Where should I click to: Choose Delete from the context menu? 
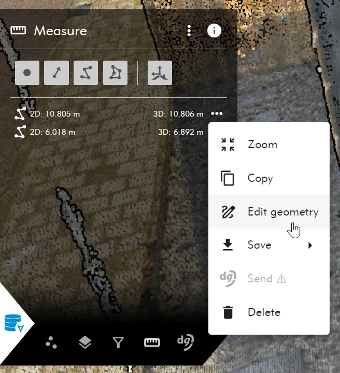[x=264, y=312]
